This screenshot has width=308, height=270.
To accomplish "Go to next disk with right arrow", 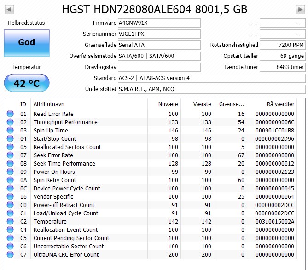I will click(300, 9).
